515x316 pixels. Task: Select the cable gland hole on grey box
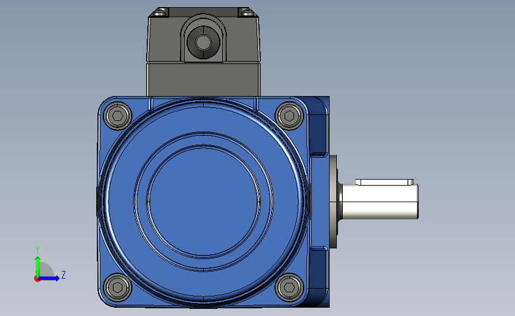coord(203,42)
